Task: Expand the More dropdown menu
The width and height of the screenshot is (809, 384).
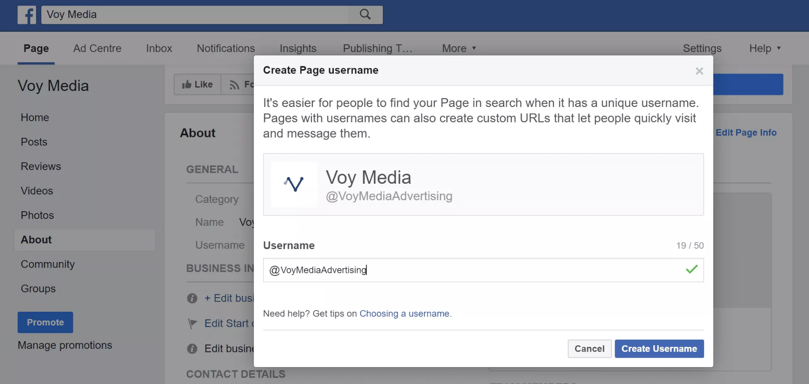Action: (x=459, y=48)
